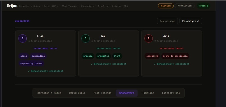The height and width of the screenshot is (107, 226).
Task: Click Plot Threads in top header
Action: point(70,6)
